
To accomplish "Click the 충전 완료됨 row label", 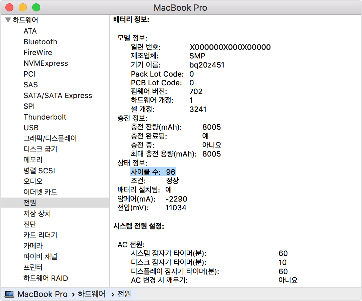I will (149, 136).
